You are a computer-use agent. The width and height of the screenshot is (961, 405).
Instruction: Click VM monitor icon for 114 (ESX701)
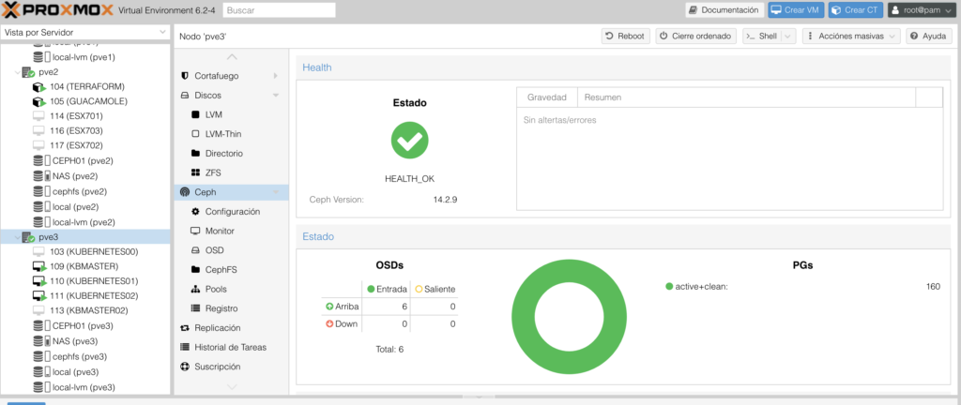click(x=38, y=116)
